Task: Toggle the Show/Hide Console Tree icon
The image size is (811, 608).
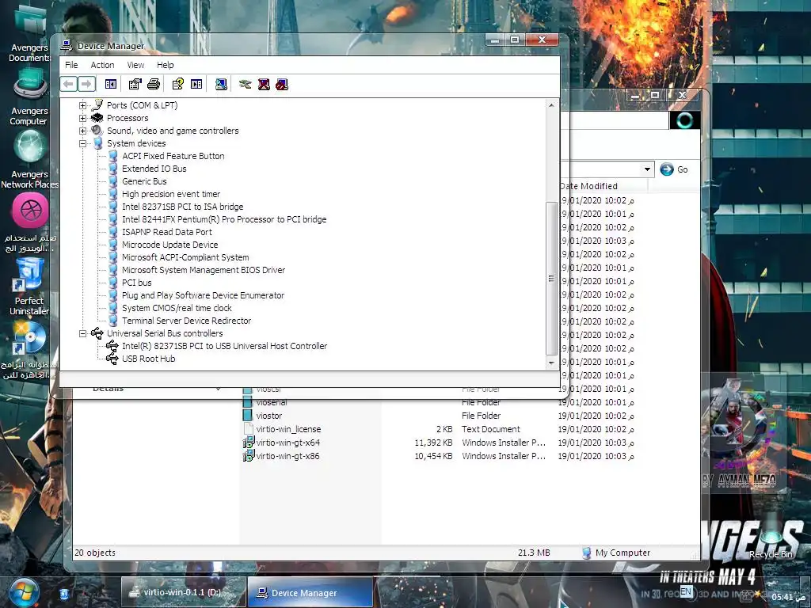Action: pyautogui.click(x=111, y=84)
